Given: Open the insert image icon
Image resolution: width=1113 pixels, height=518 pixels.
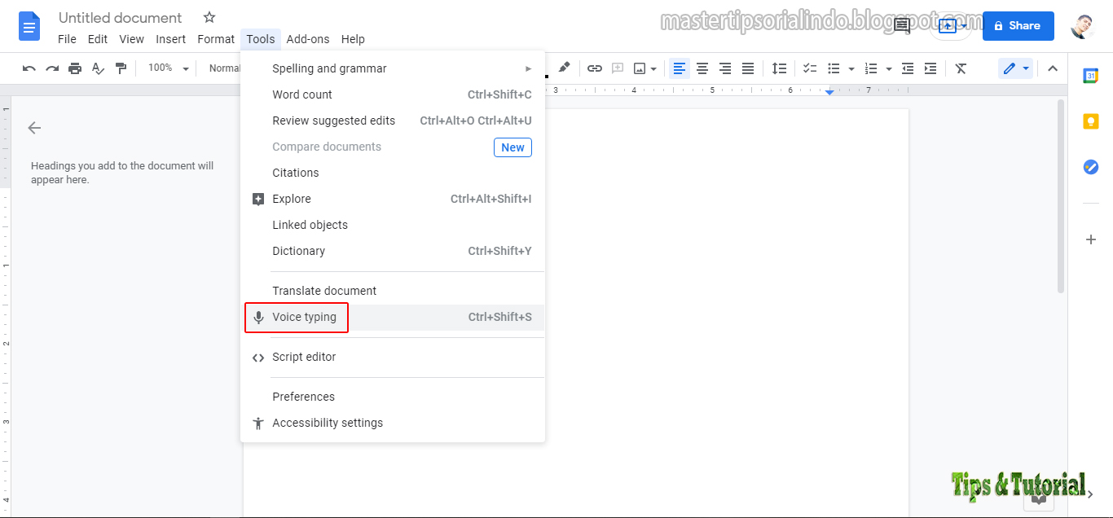Looking at the screenshot, I should pos(640,68).
